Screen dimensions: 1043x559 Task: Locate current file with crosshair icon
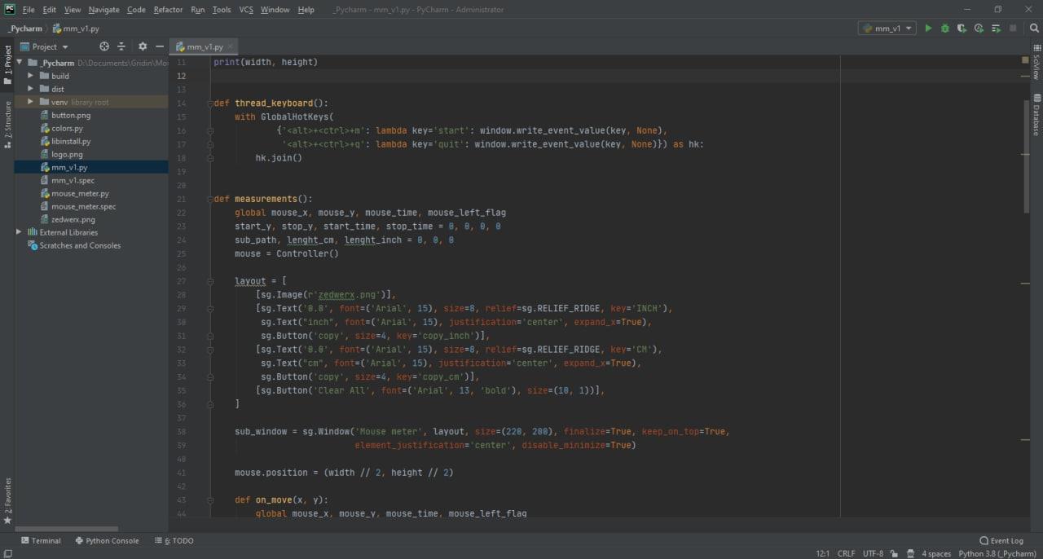104,46
